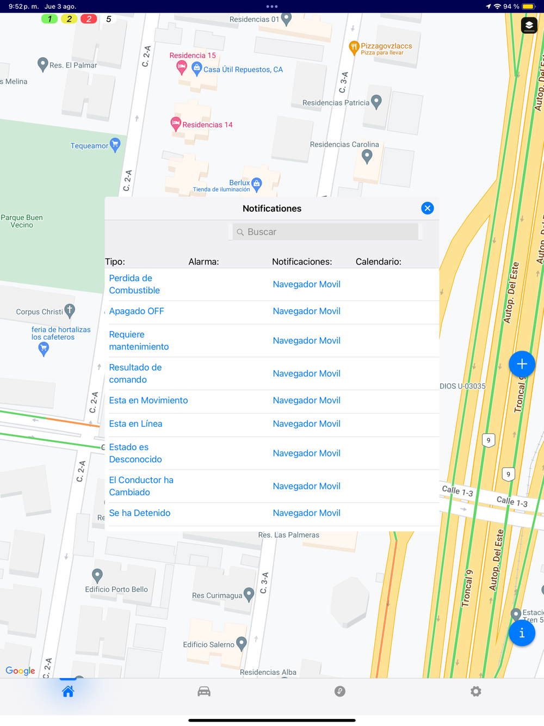
Task: Tap the Edificio Salerno map pin
Action: click(242, 644)
